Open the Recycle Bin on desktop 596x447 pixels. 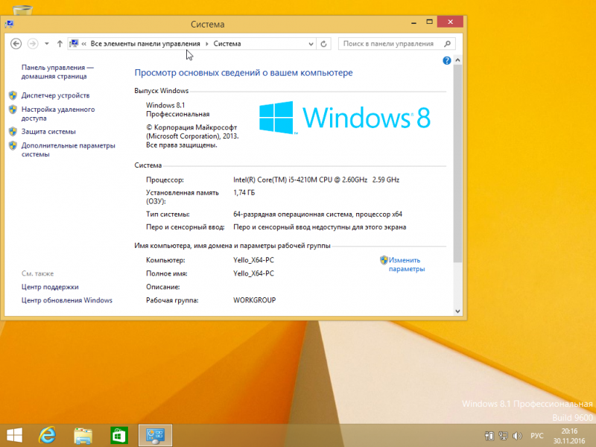(22, 10)
